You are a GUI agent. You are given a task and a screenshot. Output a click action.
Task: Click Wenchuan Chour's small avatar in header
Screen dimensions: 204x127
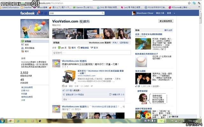tap(134, 13)
